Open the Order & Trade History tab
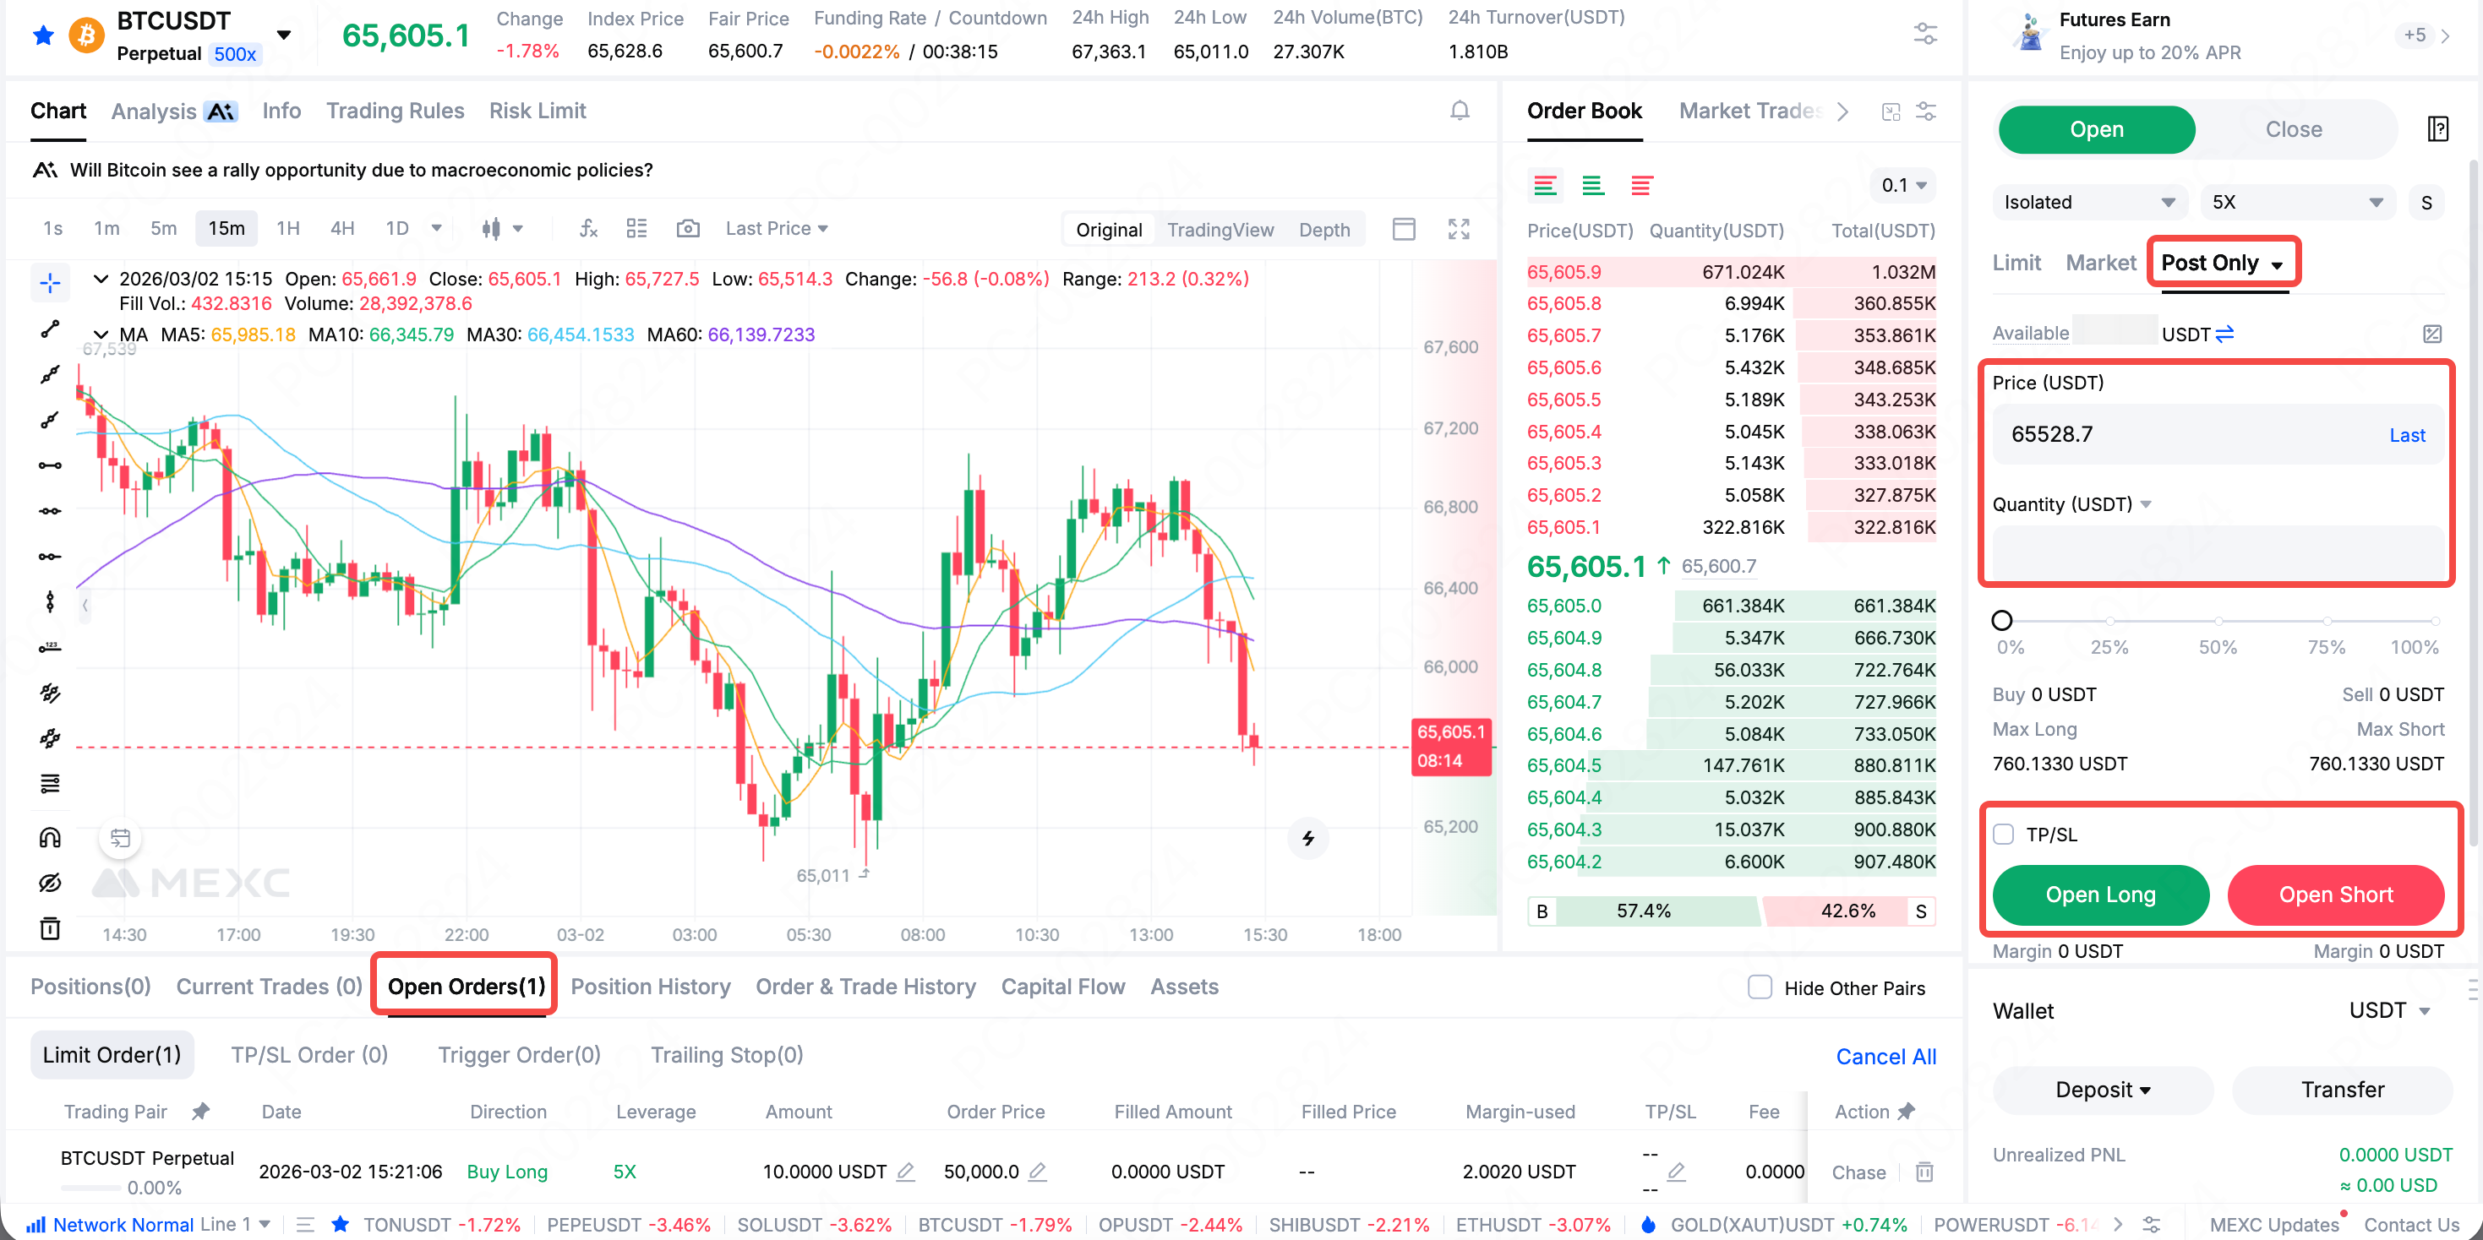The height and width of the screenshot is (1240, 2483). point(865,987)
